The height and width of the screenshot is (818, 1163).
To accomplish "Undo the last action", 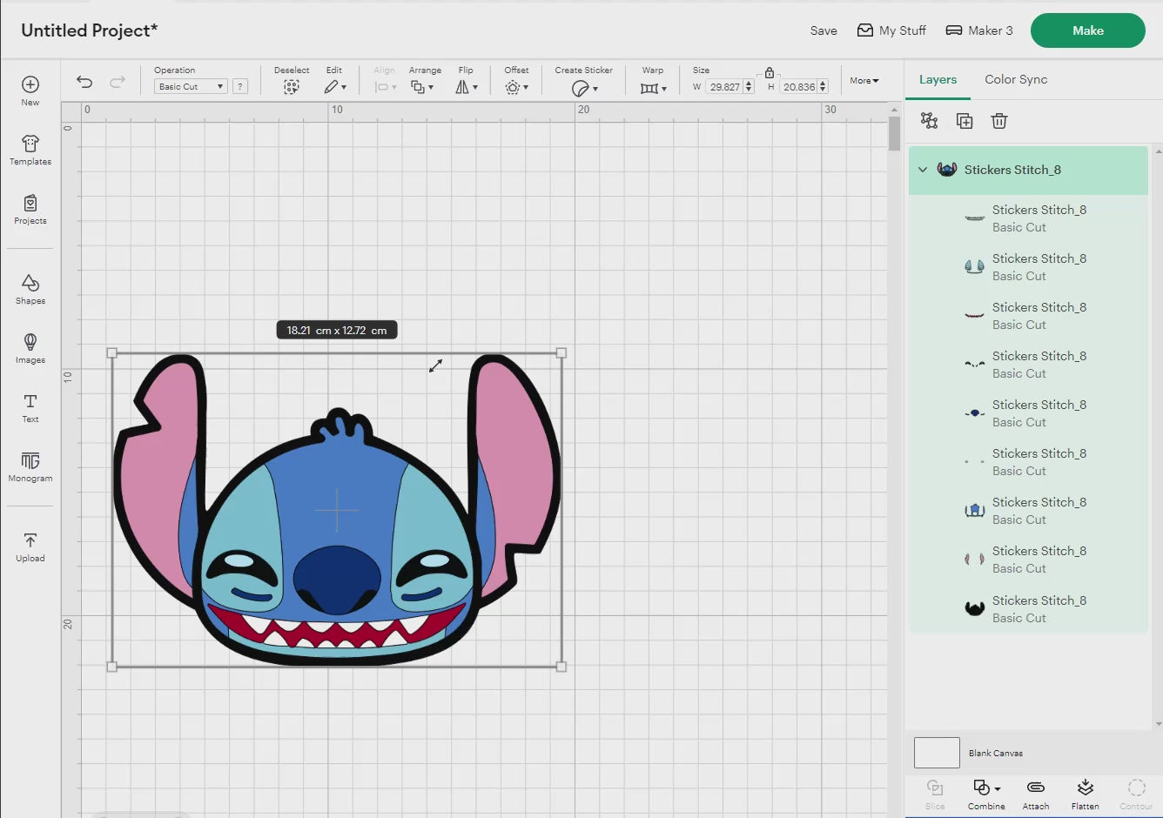I will (84, 82).
